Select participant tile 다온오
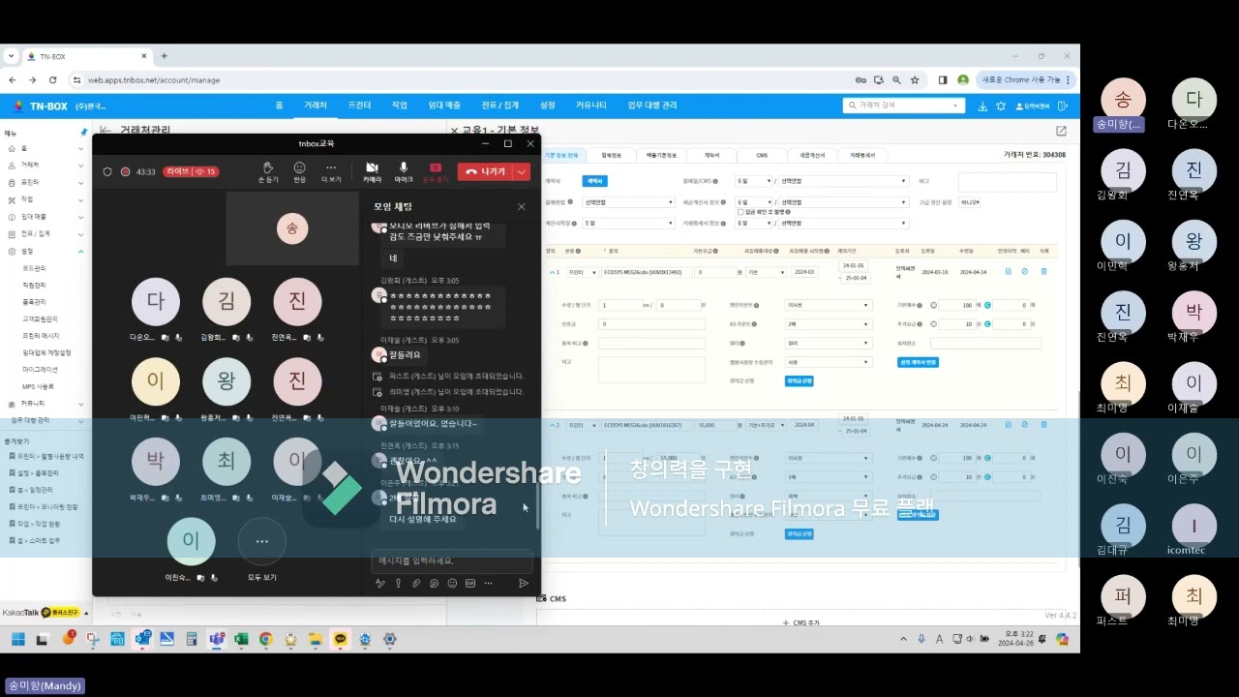 pyautogui.click(x=156, y=310)
